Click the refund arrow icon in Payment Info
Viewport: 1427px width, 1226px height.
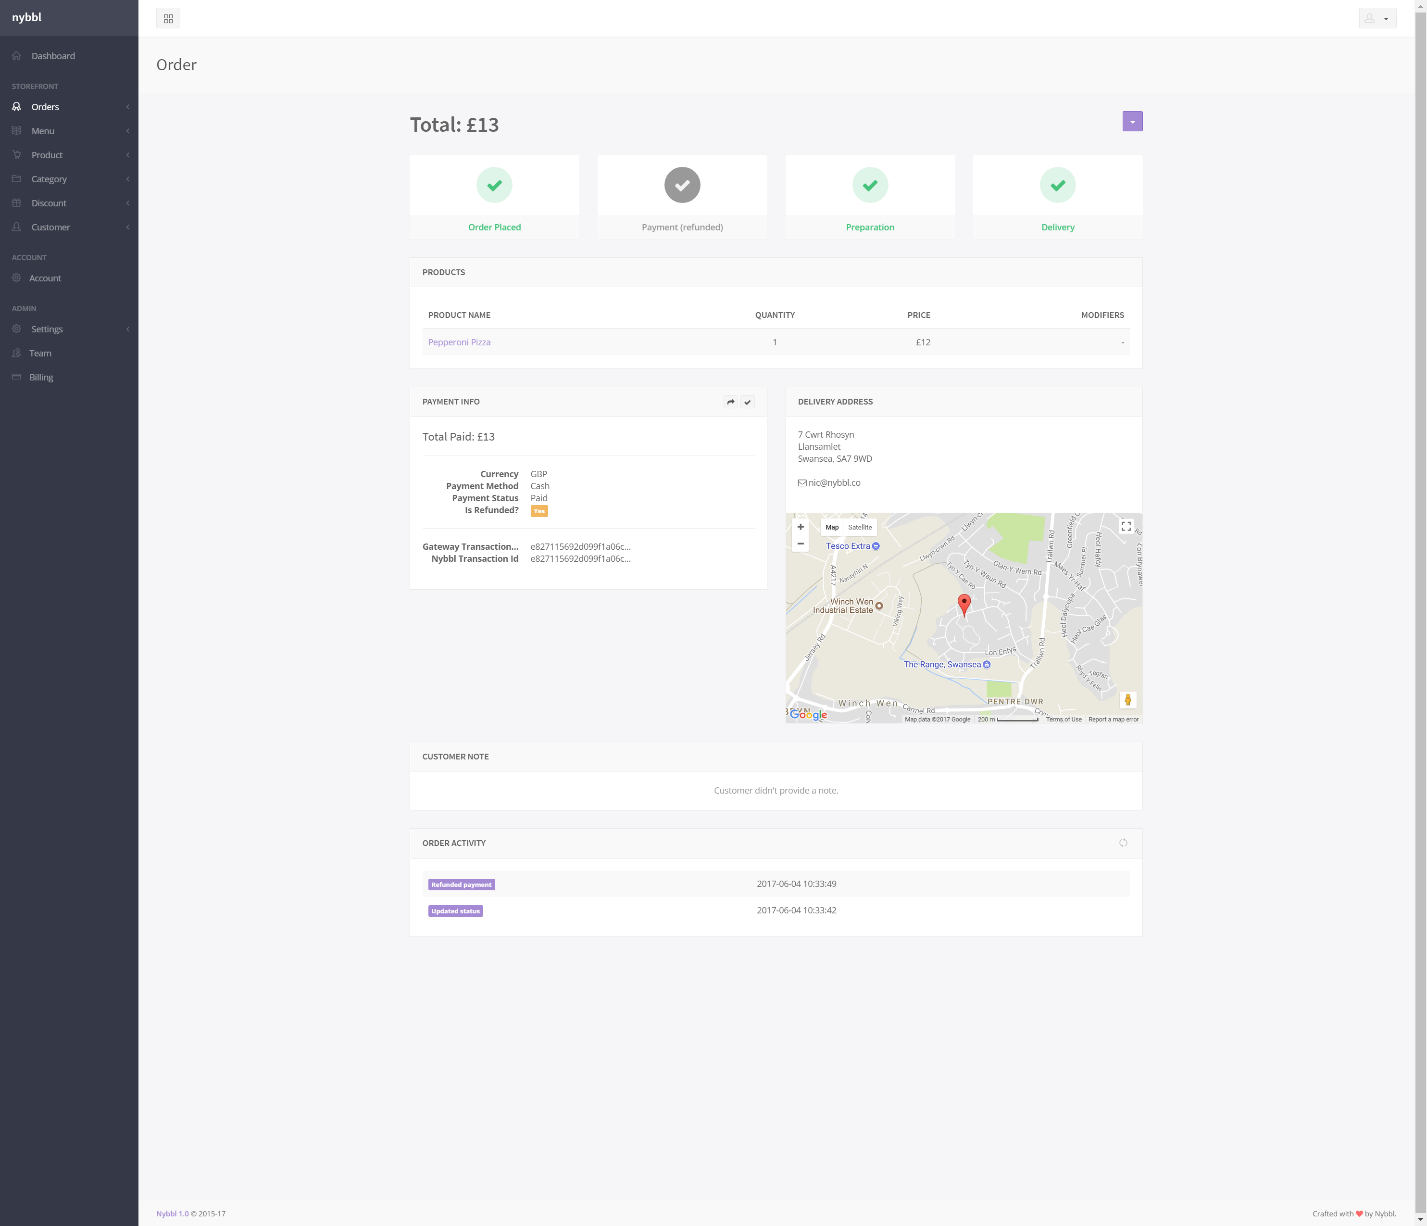click(731, 403)
